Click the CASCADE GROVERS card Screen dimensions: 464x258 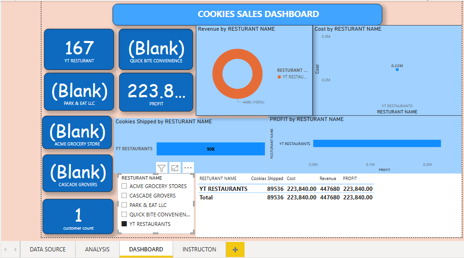(78, 173)
